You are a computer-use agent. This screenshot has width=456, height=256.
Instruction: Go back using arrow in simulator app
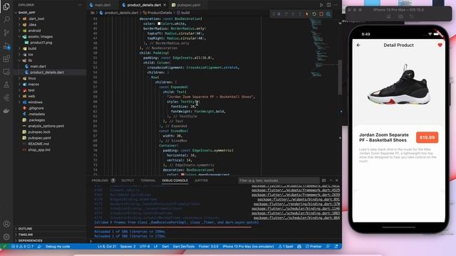pyautogui.click(x=358, y=46)
